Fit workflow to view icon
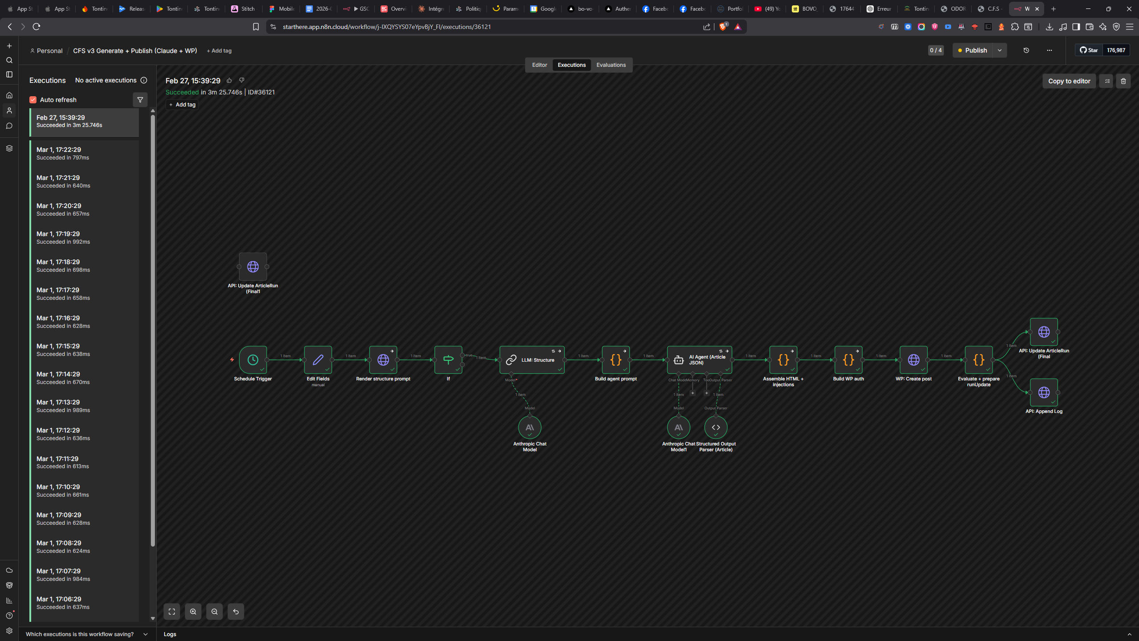The width and height of the screenshot is (1139, 641). tap(172, 612)
